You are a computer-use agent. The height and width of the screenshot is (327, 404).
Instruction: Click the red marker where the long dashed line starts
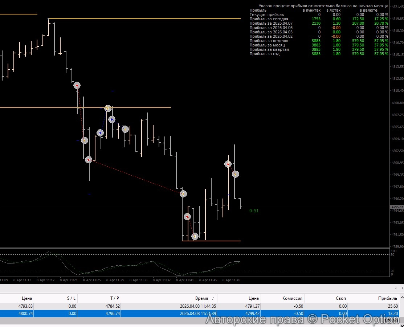89,160
